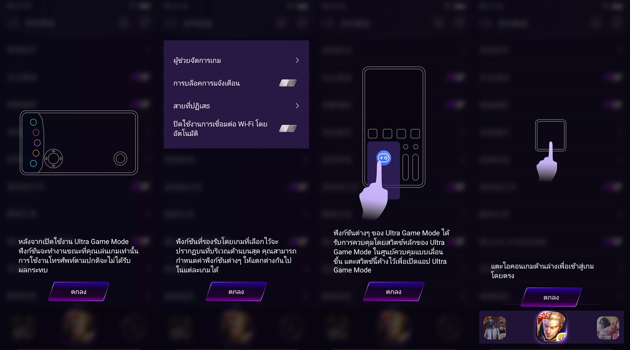The image size is (630, 350).
Task: Tap the round action button on landscape phone
Action: [120, 159]
